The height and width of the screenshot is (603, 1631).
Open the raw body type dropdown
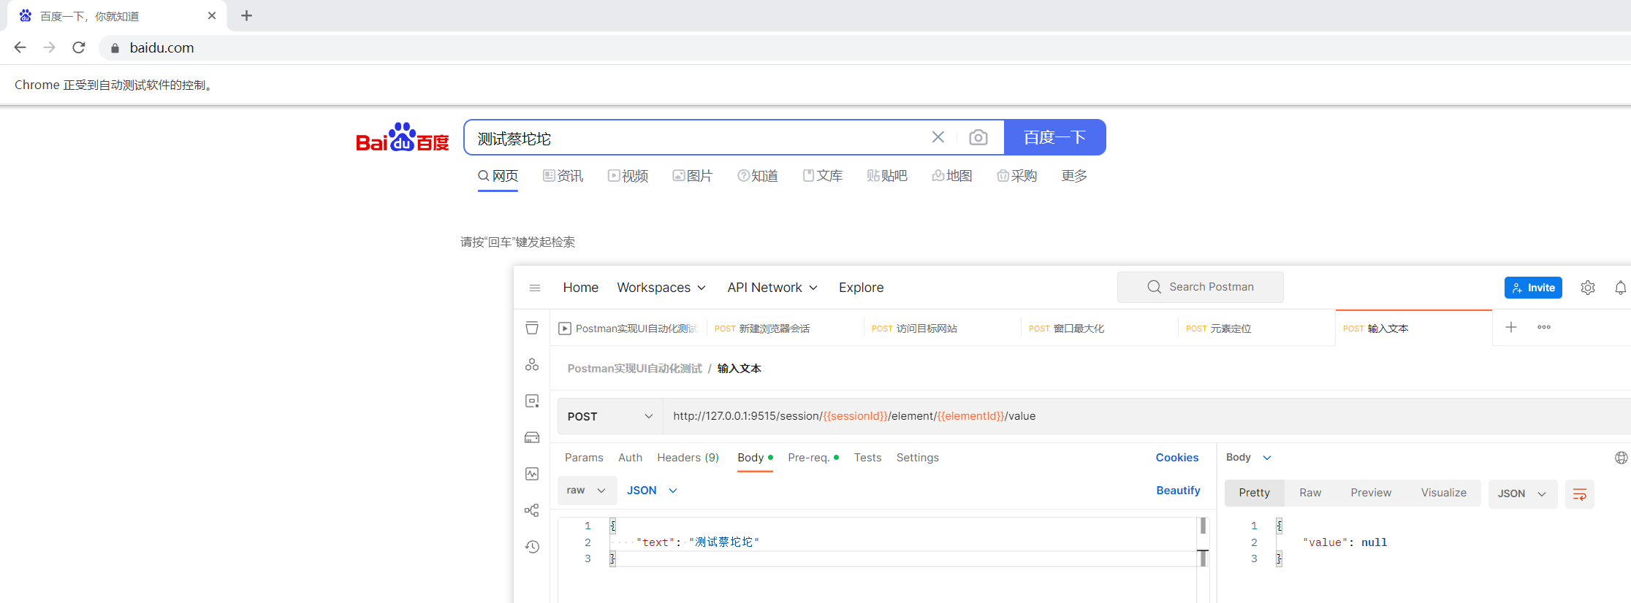[587, 491]
